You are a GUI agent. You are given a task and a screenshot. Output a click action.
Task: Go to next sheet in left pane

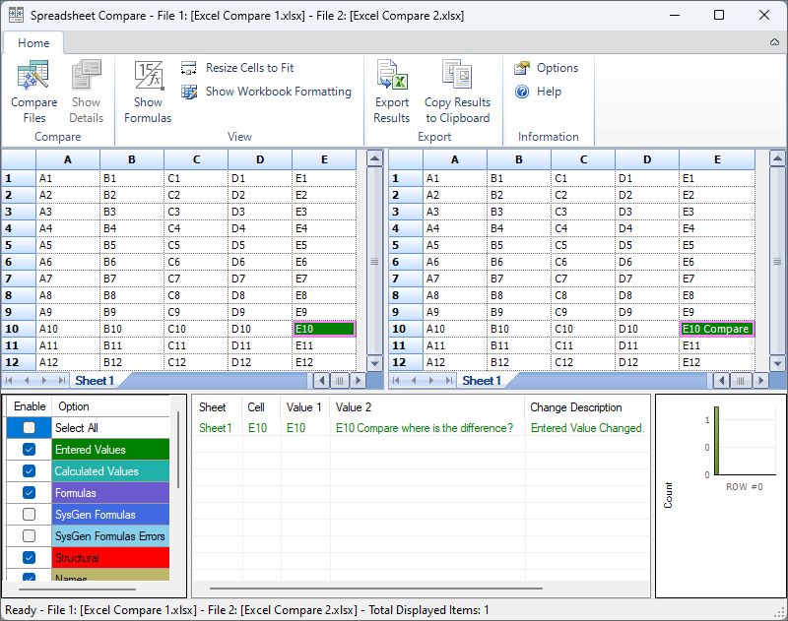[x=44, y=381]
